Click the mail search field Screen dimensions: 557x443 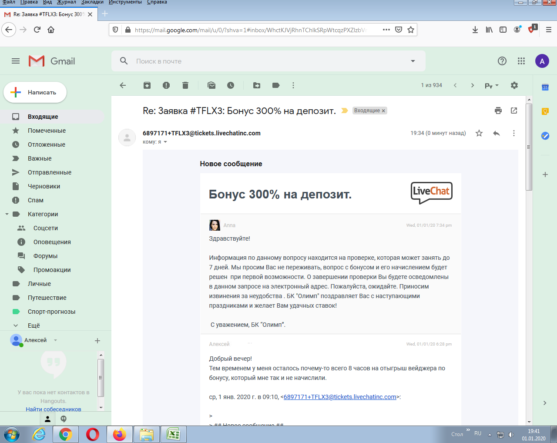click(268, 61)
